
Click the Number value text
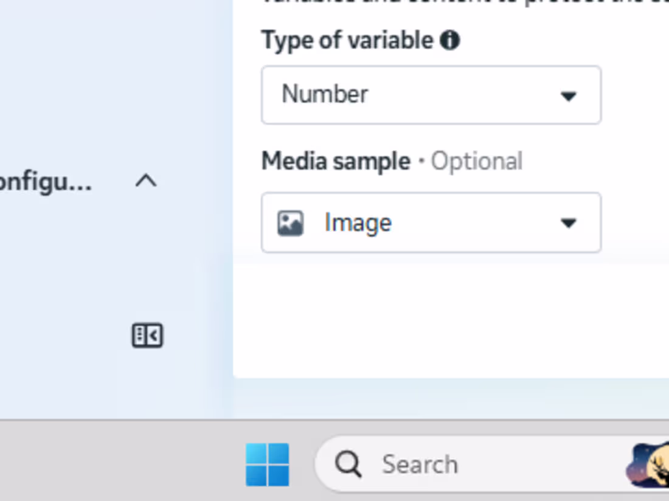tap(325, 94)
